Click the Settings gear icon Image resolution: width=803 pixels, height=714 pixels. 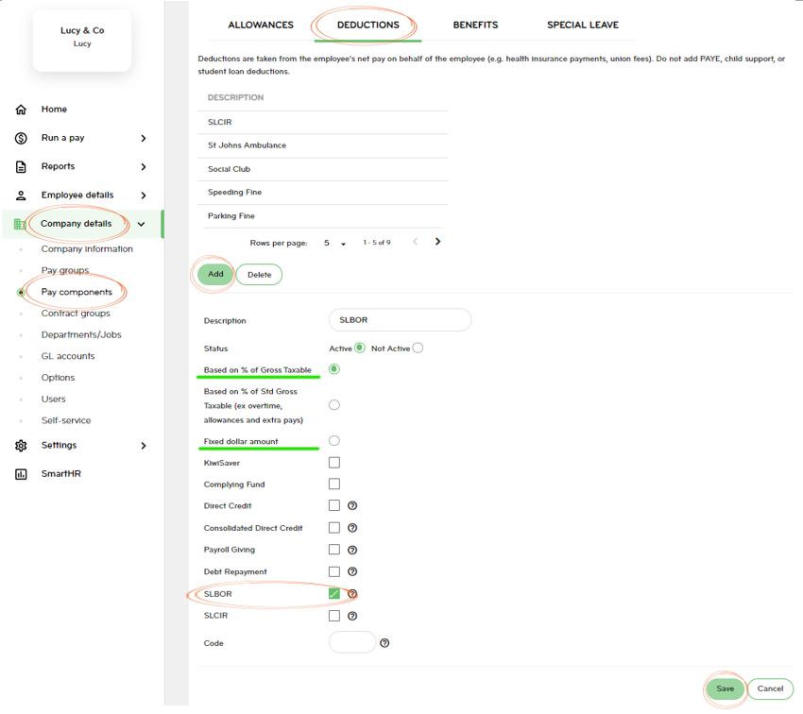21,446
